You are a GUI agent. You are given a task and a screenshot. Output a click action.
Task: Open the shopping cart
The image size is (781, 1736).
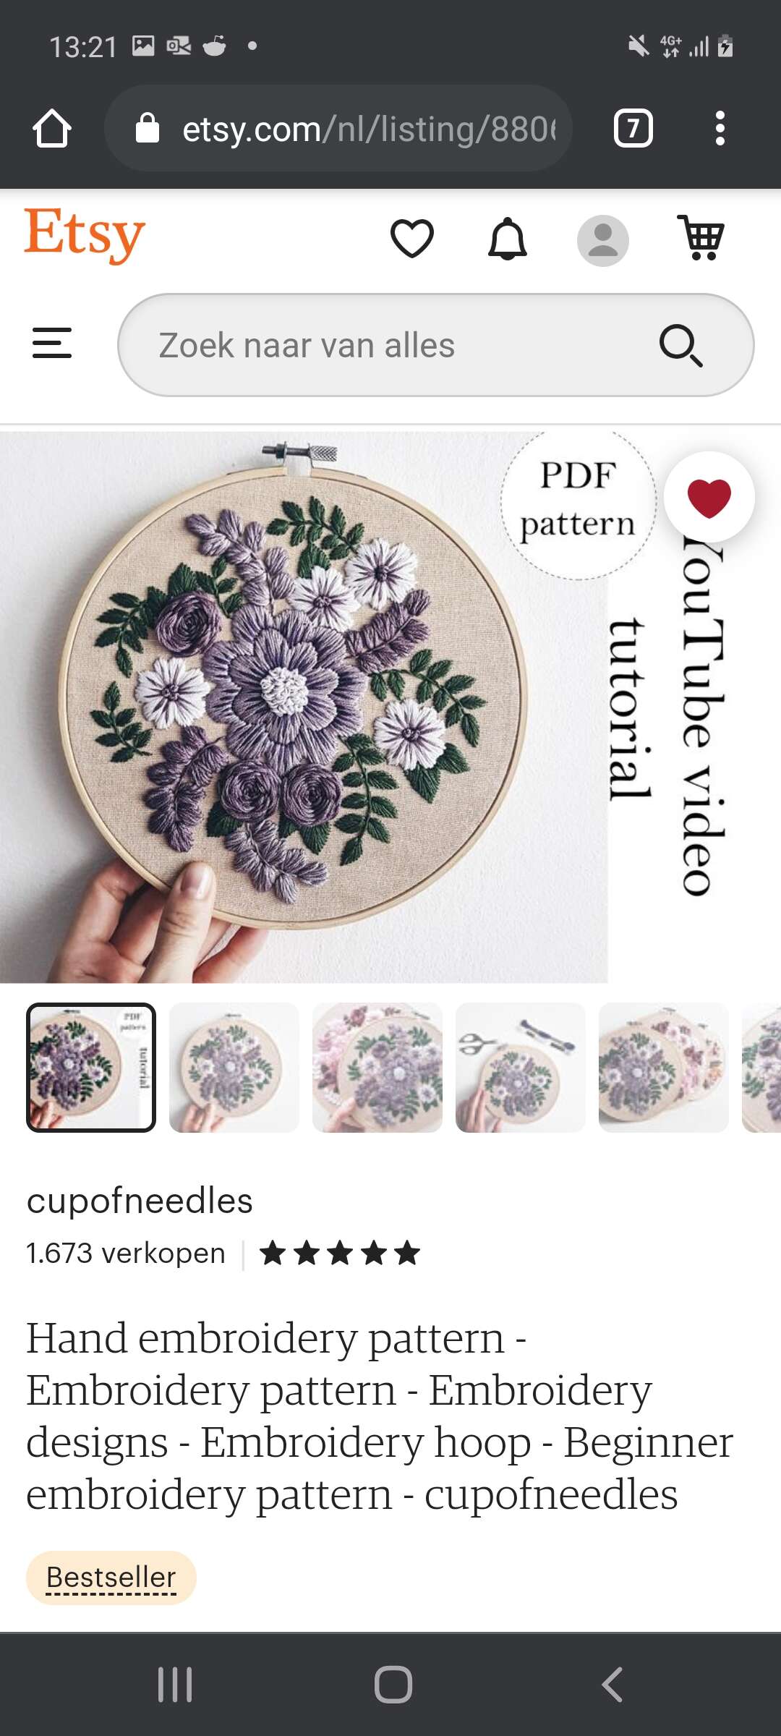pyautogui.click(x=700, y=237)
